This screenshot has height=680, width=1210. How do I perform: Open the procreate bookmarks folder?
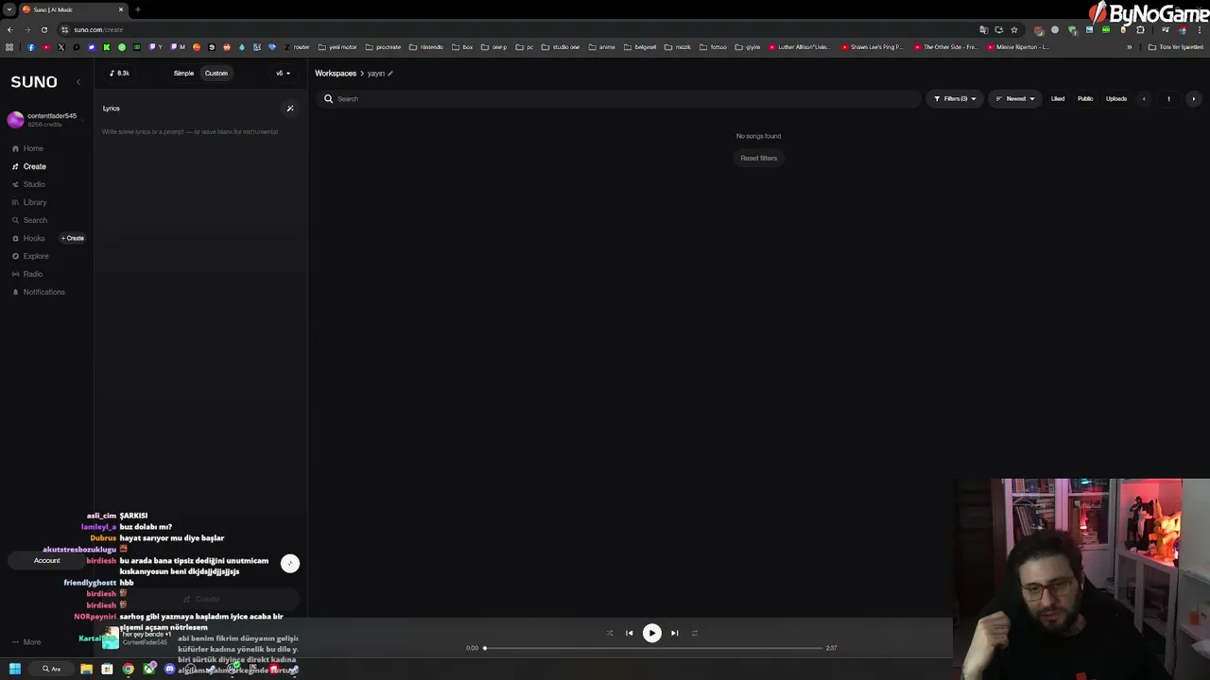(383, 47)
